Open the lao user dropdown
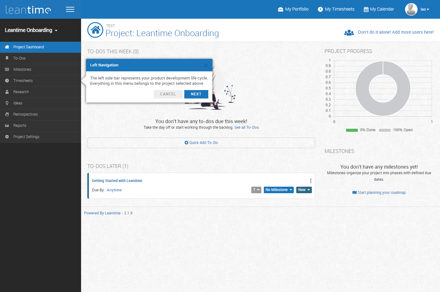The height and width of the screenshot is (292, 440). [425, 9]
